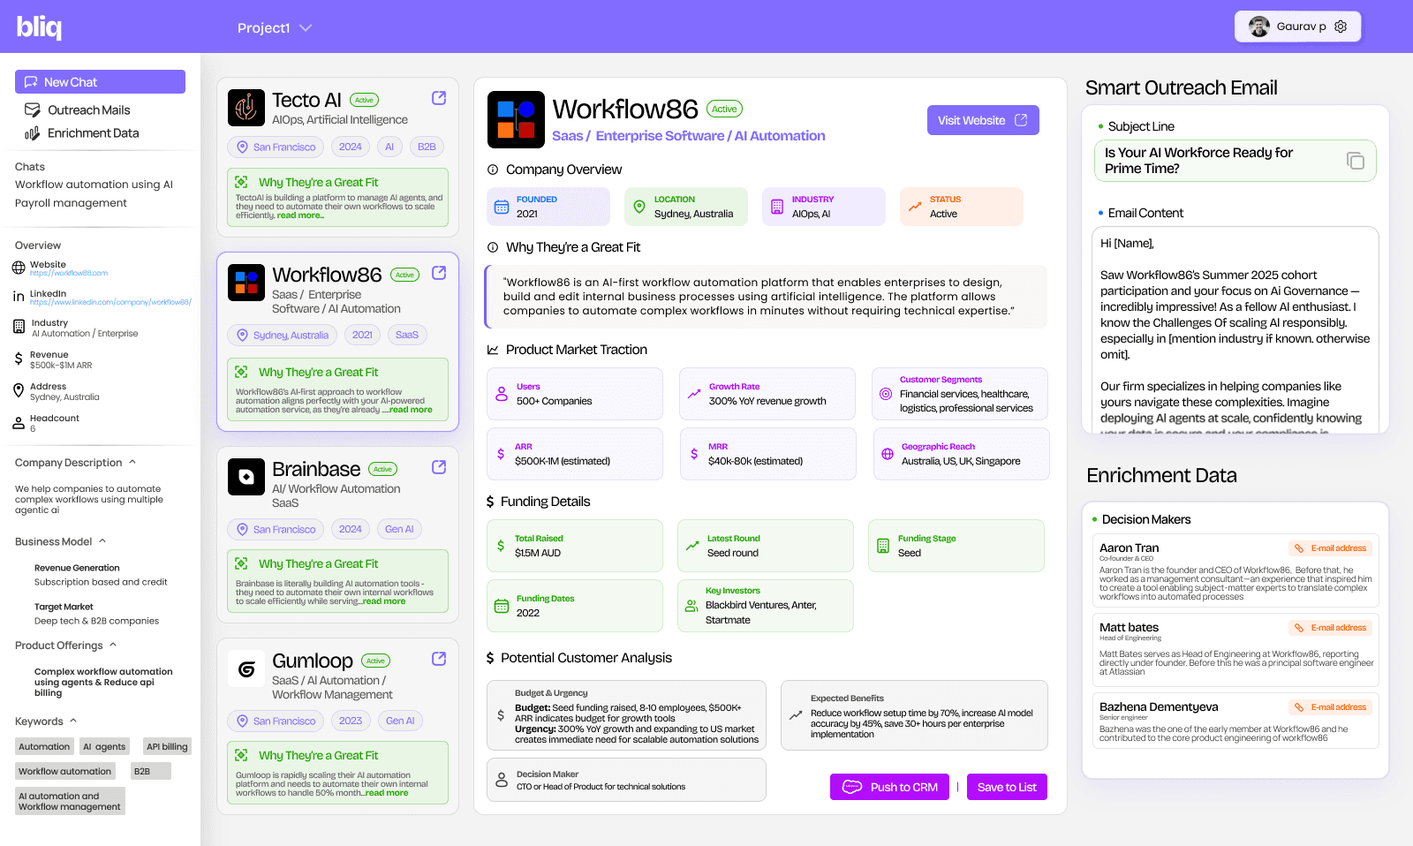Open the Project1 dropdown
Screen dimensions: 1413x846
point(274,28)
